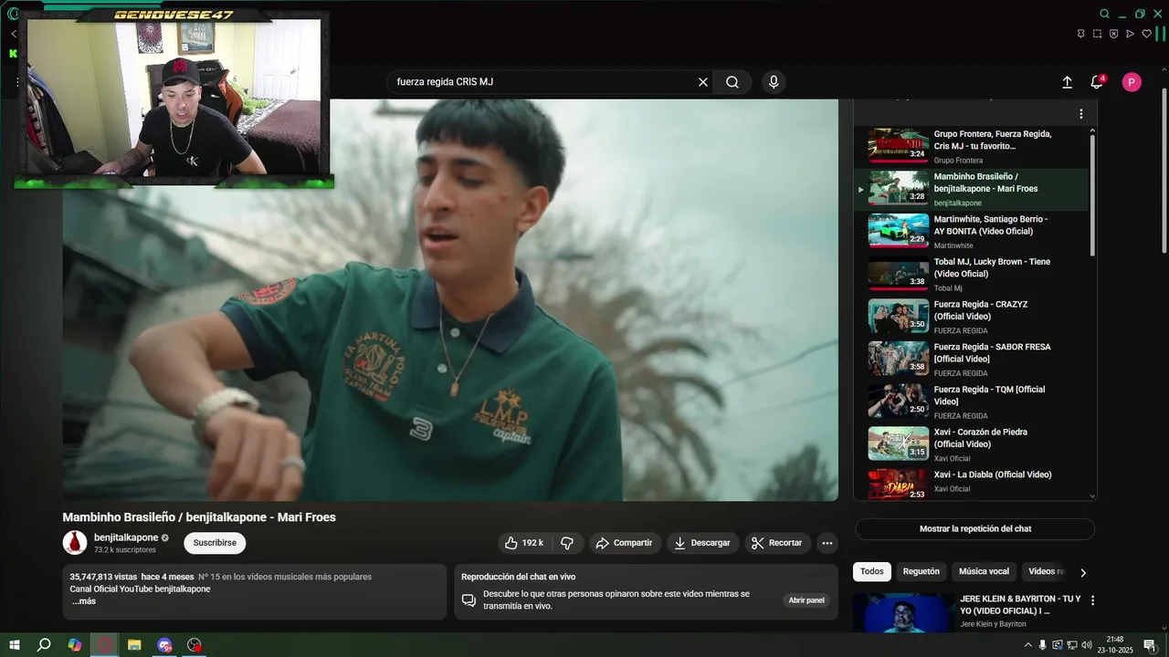Play Martinwhite AY BONITA playlist item
This screenshot has height=657, width=1169.
point(971,232)
